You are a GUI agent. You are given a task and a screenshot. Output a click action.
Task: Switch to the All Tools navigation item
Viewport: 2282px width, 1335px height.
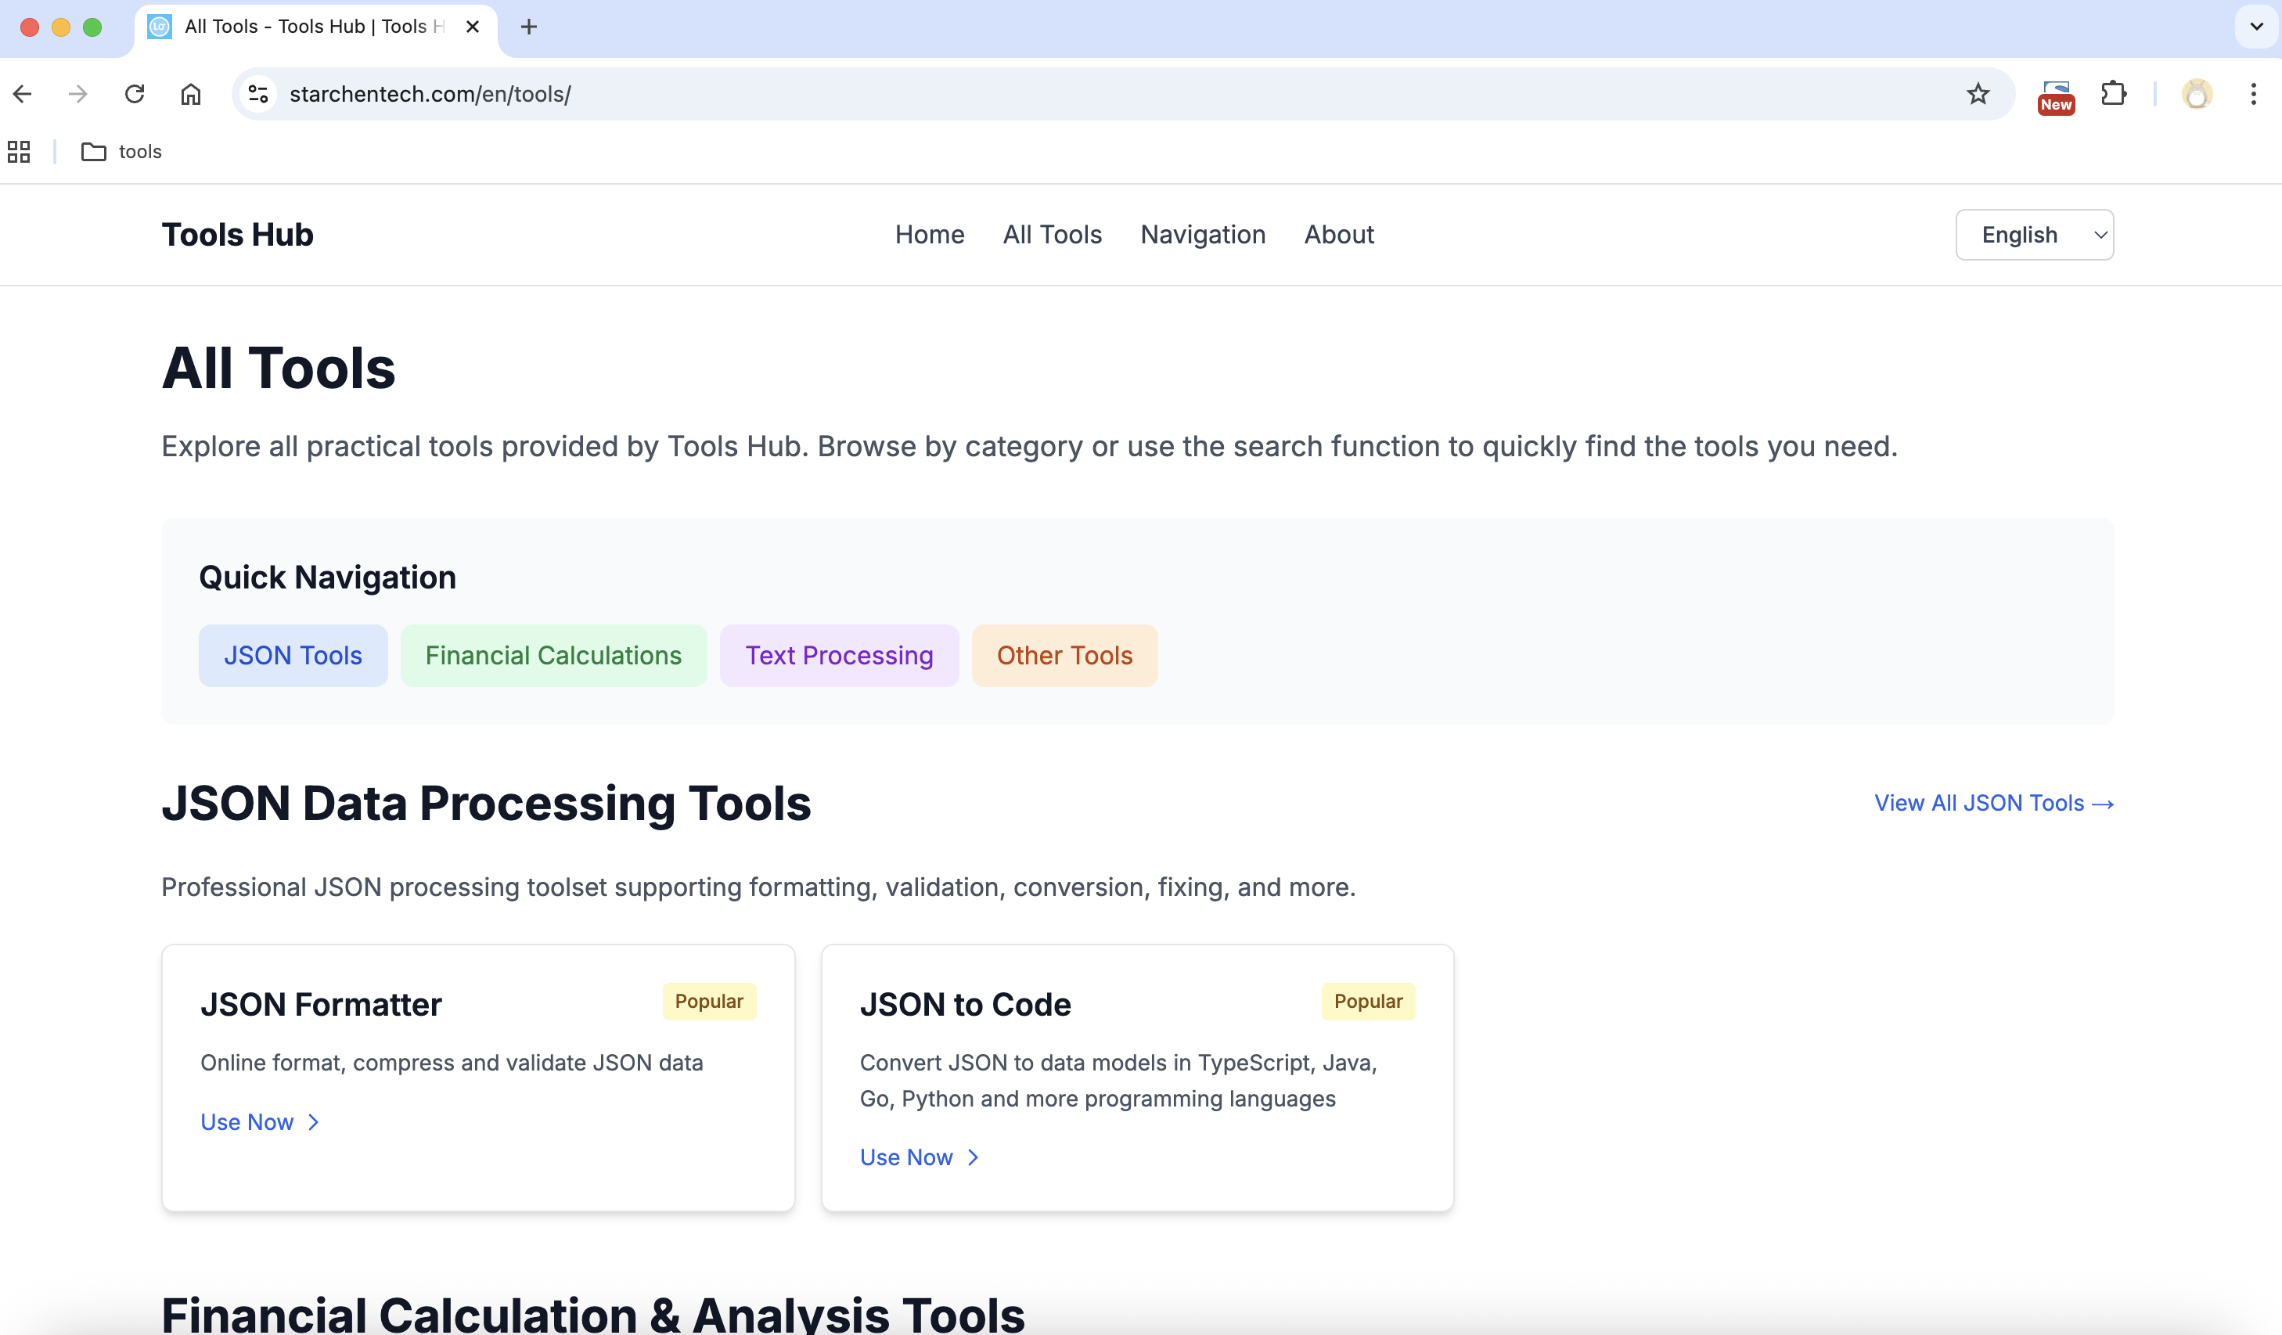point(1053,235)
